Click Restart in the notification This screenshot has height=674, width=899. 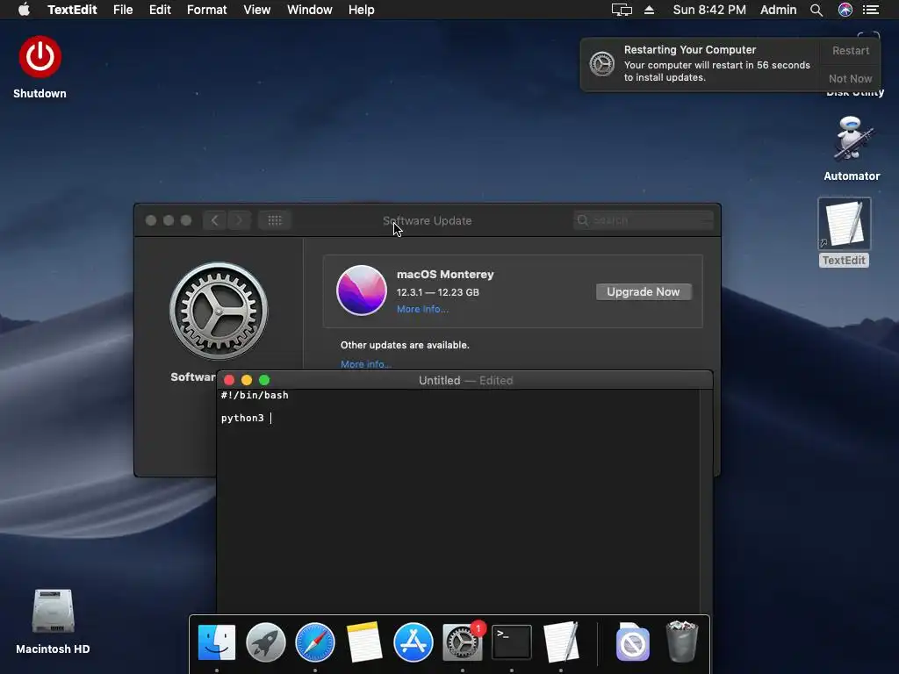(851, 50)
